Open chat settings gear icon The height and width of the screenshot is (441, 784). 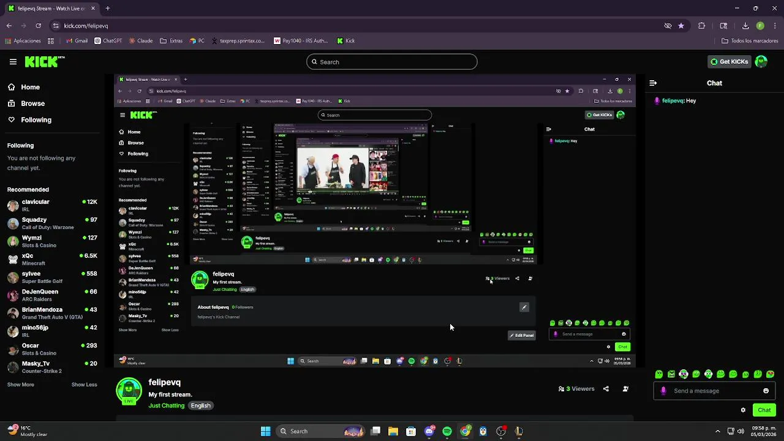[x=743, y=410]
